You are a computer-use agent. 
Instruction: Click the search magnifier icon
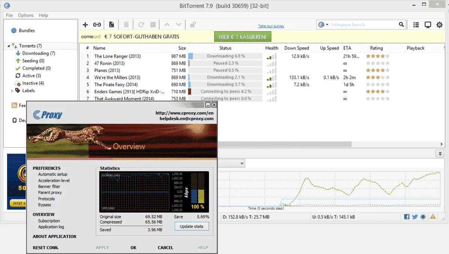click(x=401, y=25)
